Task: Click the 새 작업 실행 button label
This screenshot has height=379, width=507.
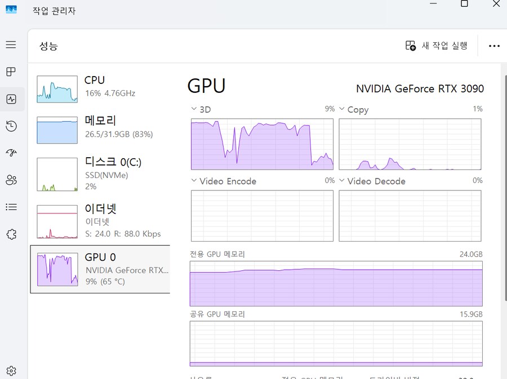Action: tap(444, 46)
